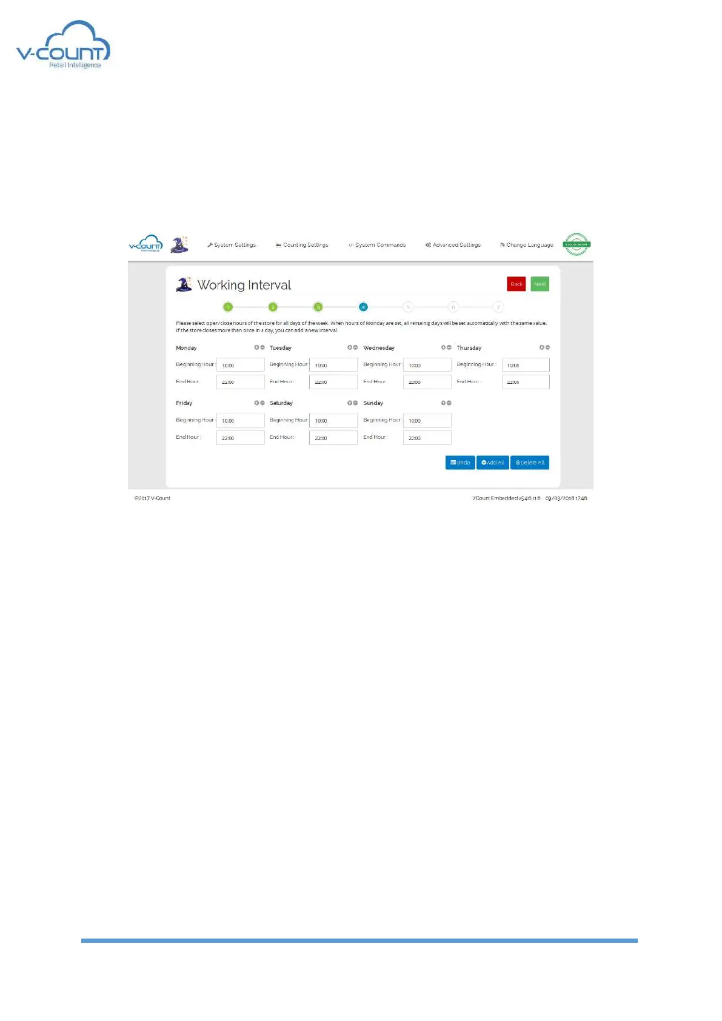
Task: Edit Saturday Beginning Hour field
Action: (x=333, y=420)
